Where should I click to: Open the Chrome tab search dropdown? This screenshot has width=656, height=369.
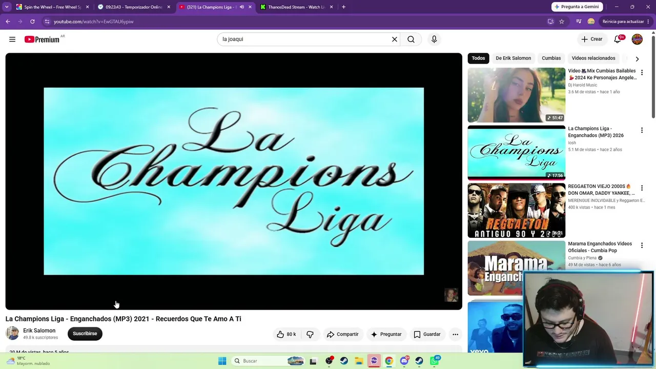click(7, 7)
